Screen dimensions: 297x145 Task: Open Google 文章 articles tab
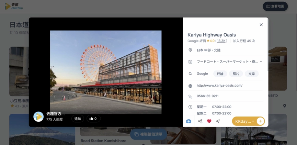click(x=252, y=74)
